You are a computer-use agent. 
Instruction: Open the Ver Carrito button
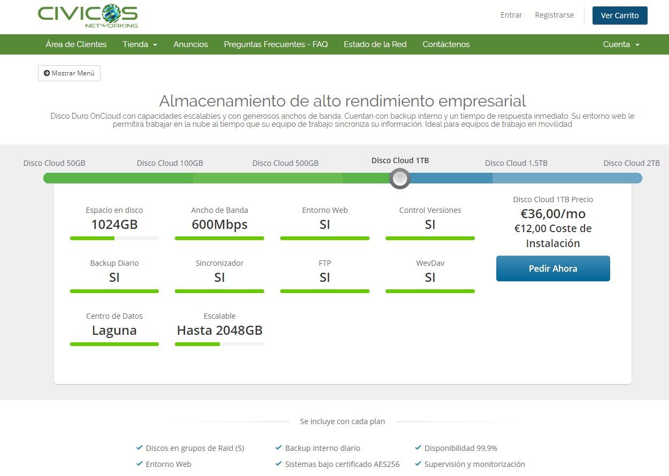tap(620, 16)
